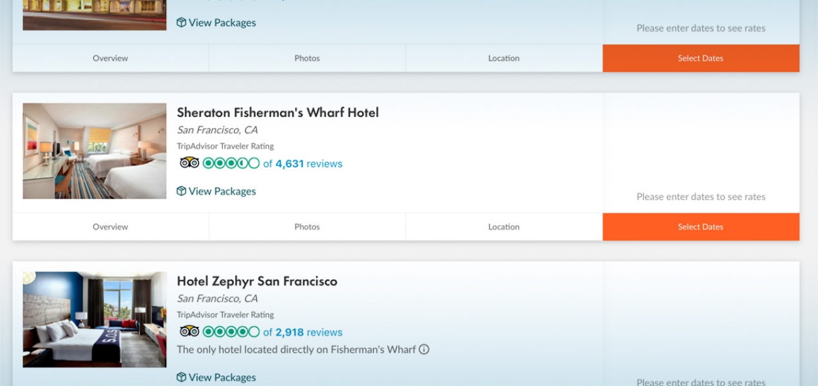Switch to Sheraton's Overview tab
The image size is (818, 386).
tap(110, 226)
